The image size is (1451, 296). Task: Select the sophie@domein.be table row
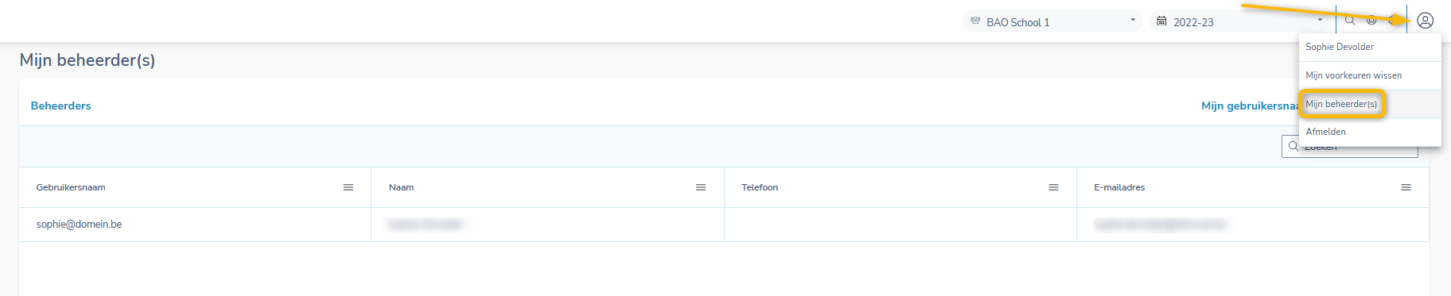coord(724,225)
